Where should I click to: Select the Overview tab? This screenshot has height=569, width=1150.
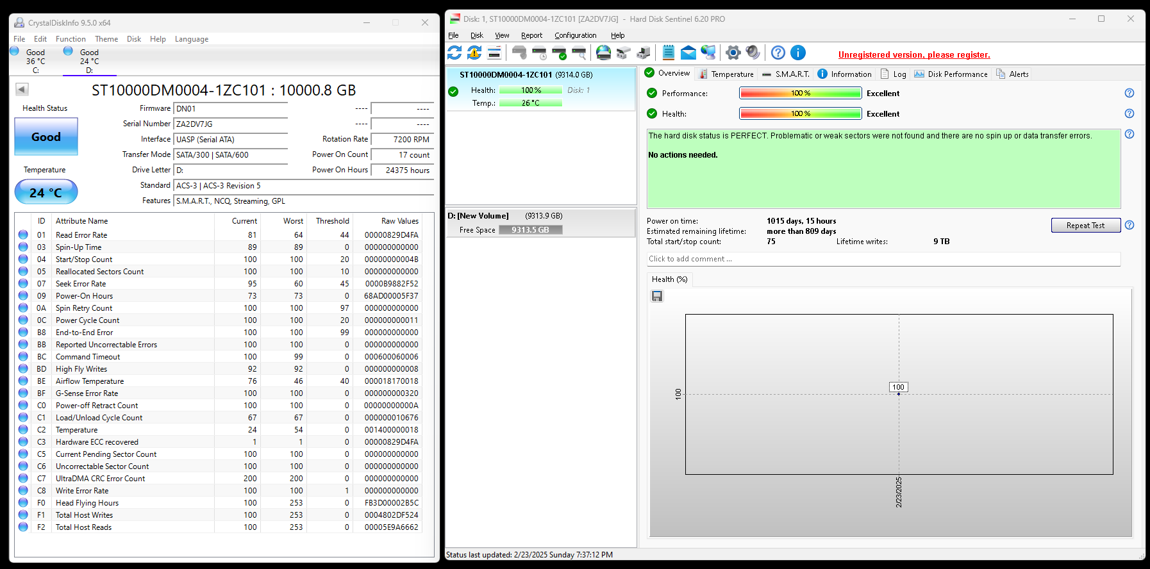click(667, 73)
